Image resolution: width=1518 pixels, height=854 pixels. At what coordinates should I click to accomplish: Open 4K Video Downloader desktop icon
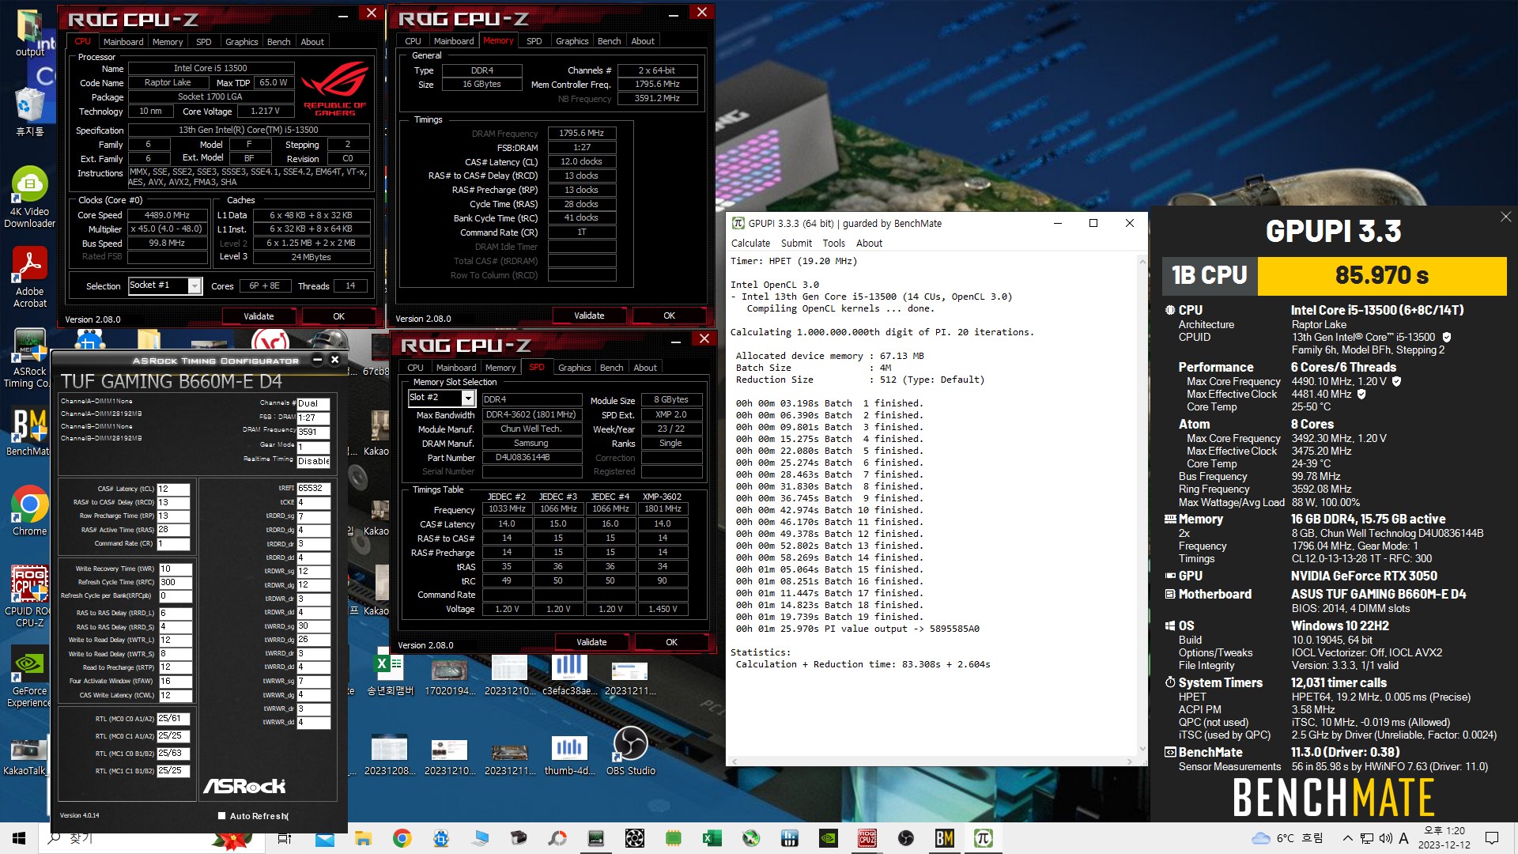[x=30, y=198]
